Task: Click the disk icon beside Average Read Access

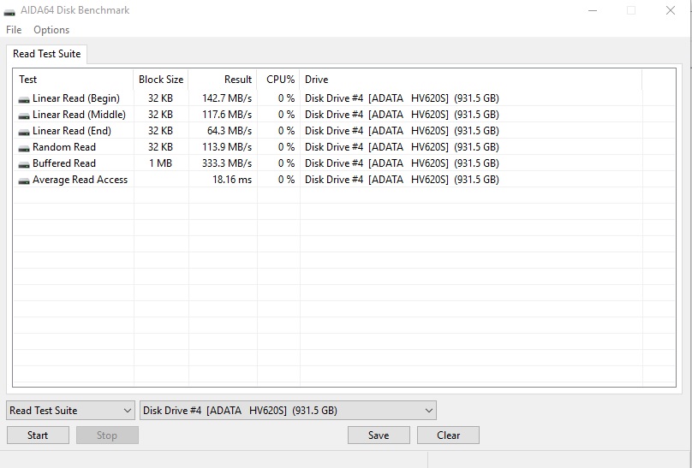Action: (24, 181)
